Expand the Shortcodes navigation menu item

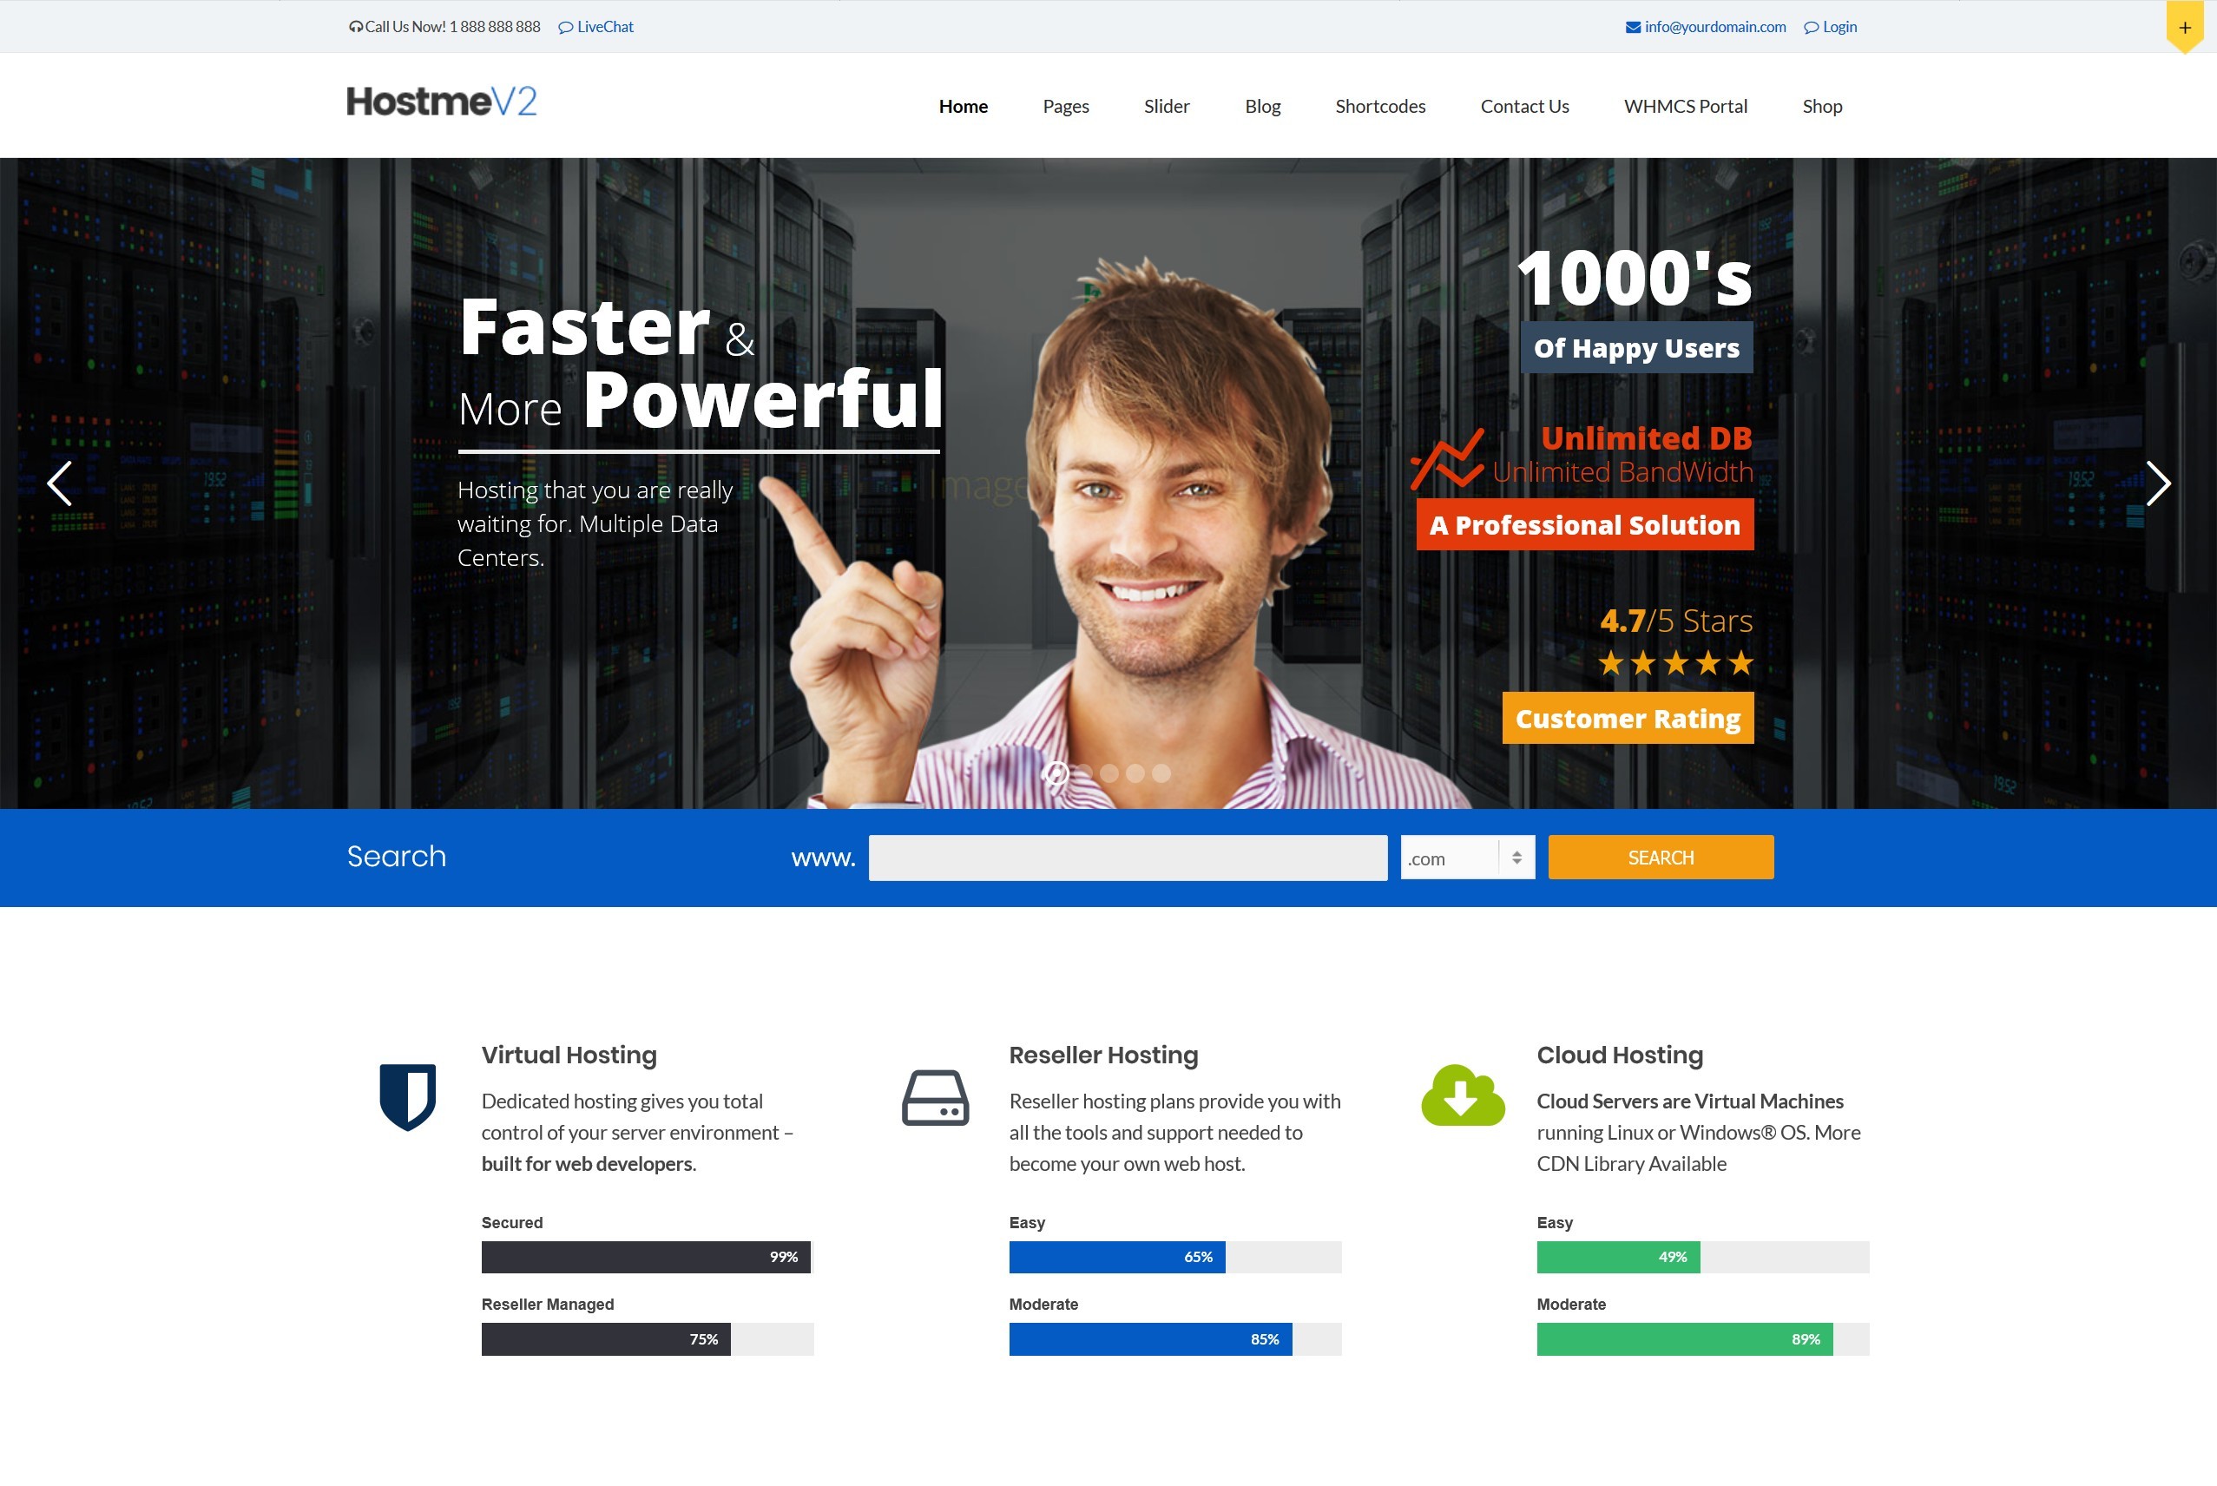(1383, 104)
